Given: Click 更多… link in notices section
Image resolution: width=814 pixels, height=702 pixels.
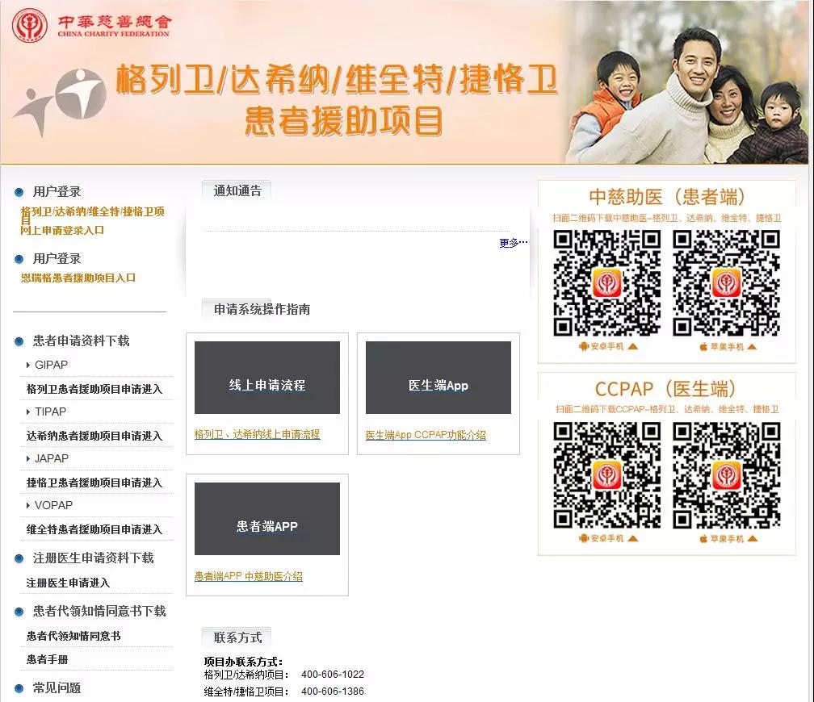Looking at the screenshot, I should coord(513,243).
